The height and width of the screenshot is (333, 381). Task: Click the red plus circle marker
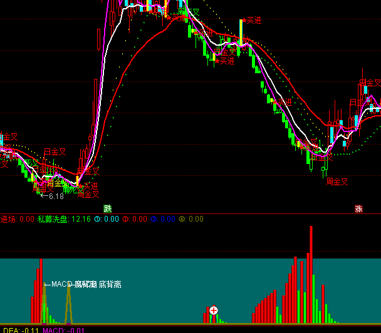click(x=213, y=310)
